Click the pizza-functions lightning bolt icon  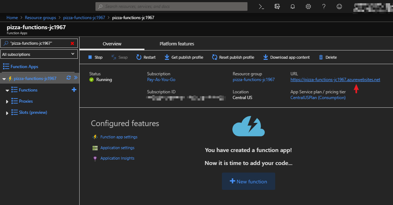coord(10,79)
